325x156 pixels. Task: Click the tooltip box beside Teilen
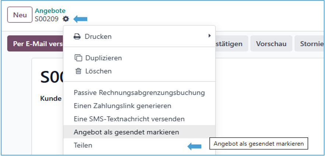pos(258,144)
